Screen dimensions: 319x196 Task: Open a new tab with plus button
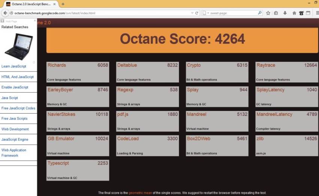coord(63,4)
